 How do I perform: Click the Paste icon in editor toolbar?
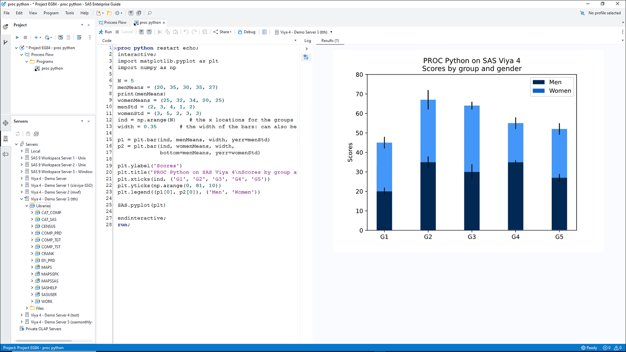coord(176,32)
